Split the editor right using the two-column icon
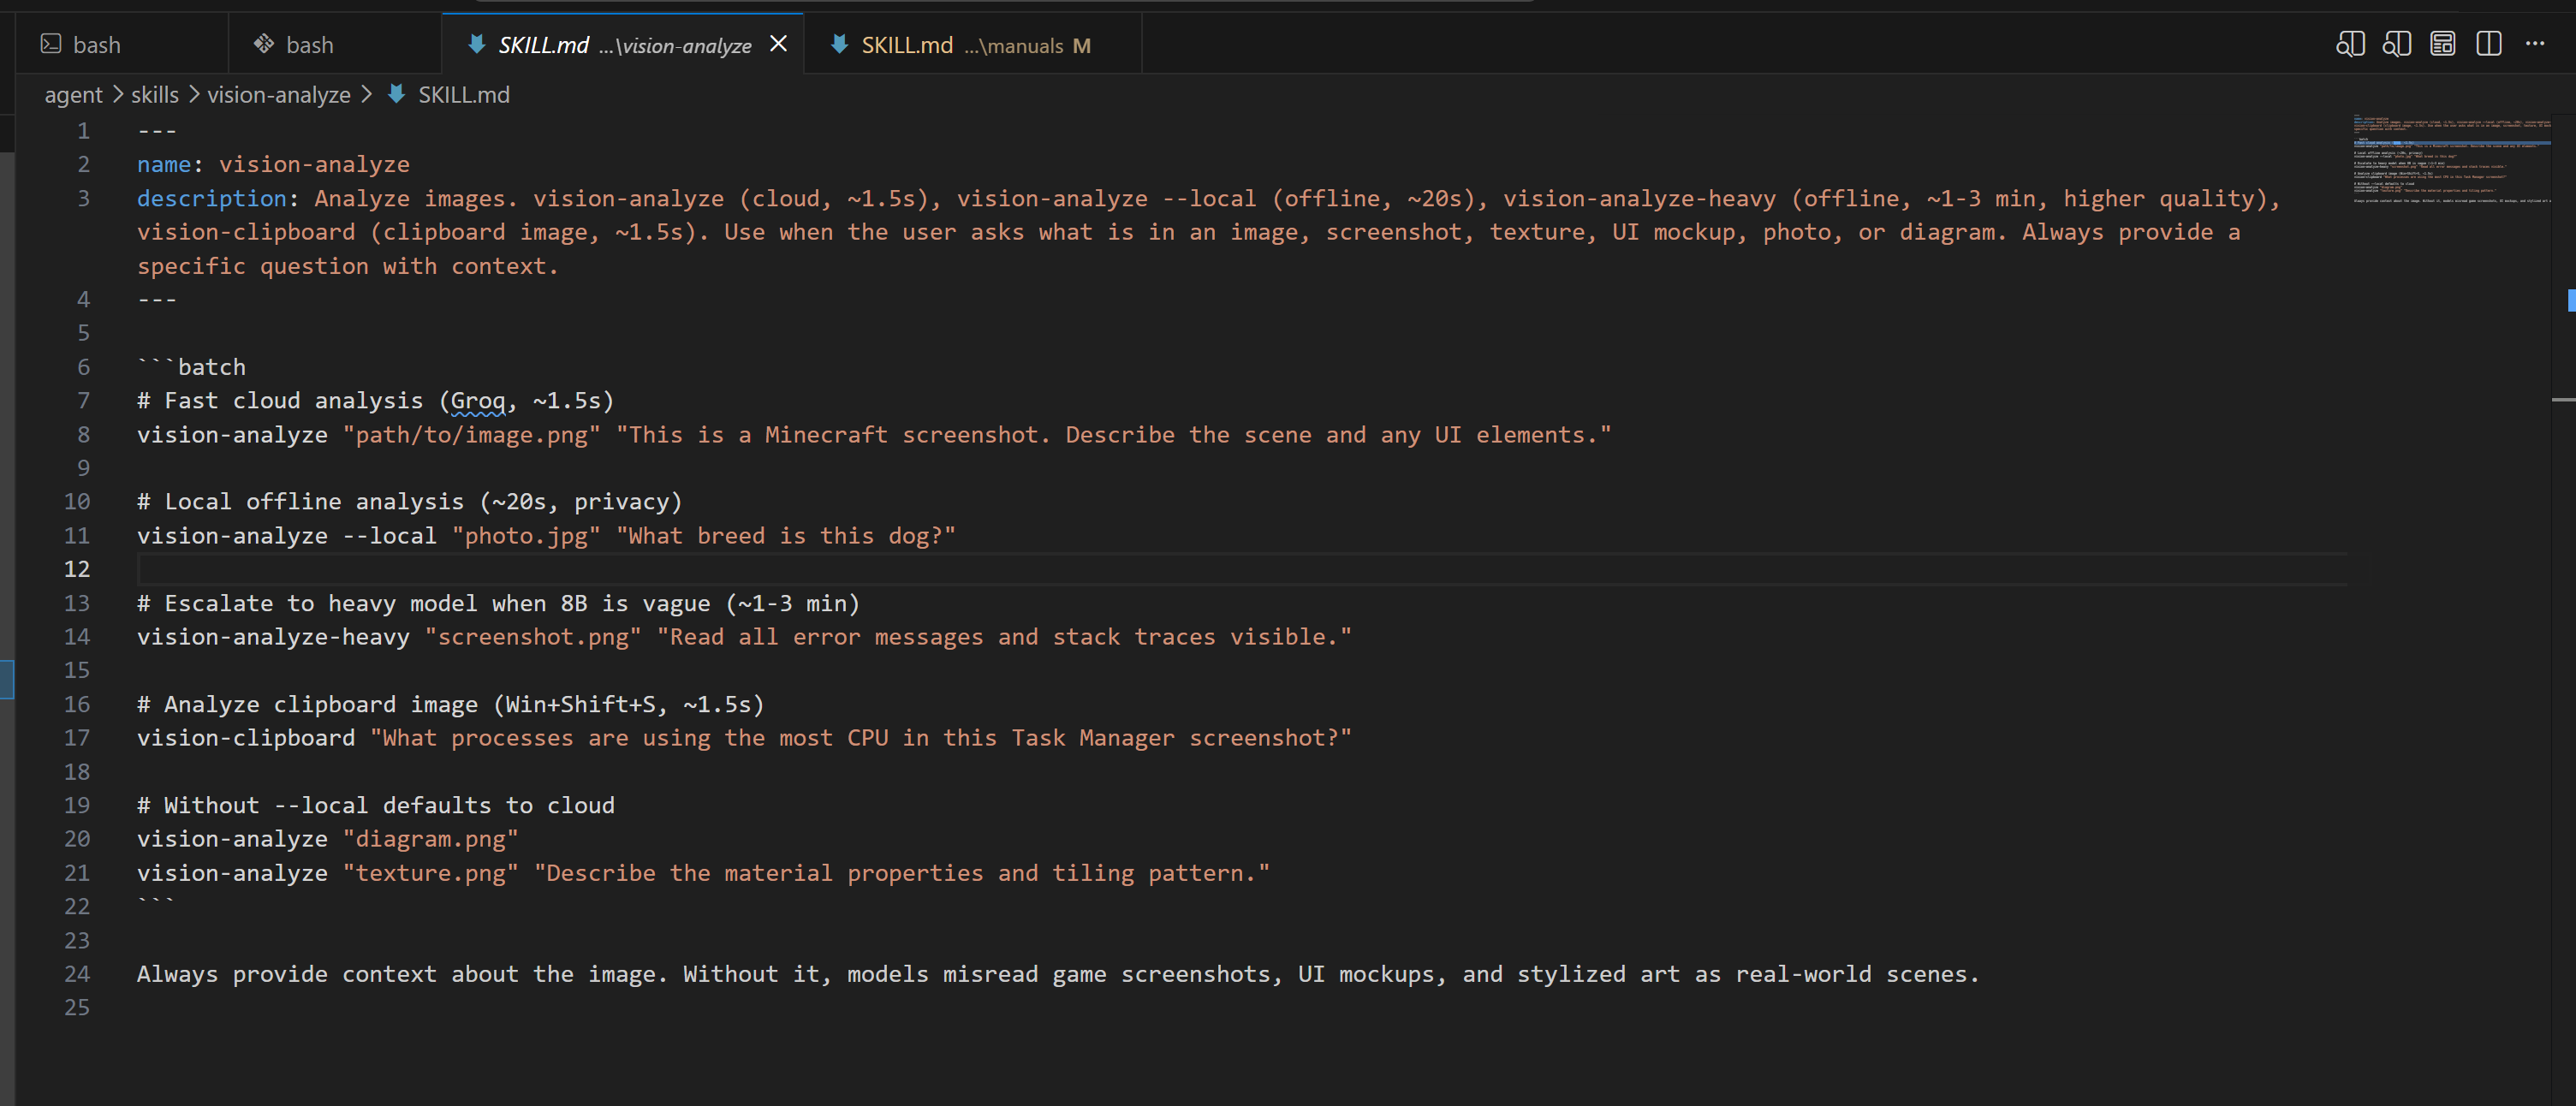Viewport: 2576px width, 1106px height. 2488,44
